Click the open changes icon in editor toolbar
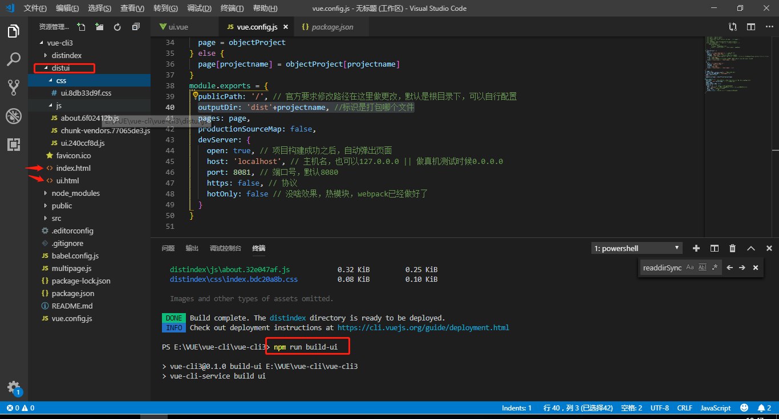This screenshot has height=419, width=779. click(733, 27)
